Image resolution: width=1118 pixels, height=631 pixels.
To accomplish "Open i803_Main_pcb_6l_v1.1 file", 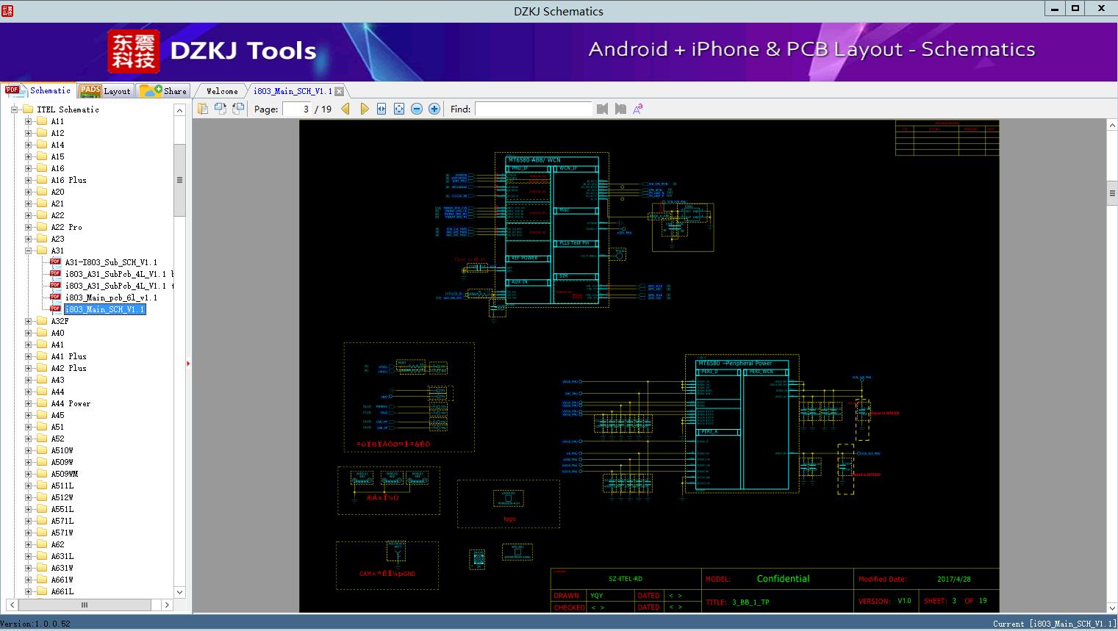I will pos(110,298).
